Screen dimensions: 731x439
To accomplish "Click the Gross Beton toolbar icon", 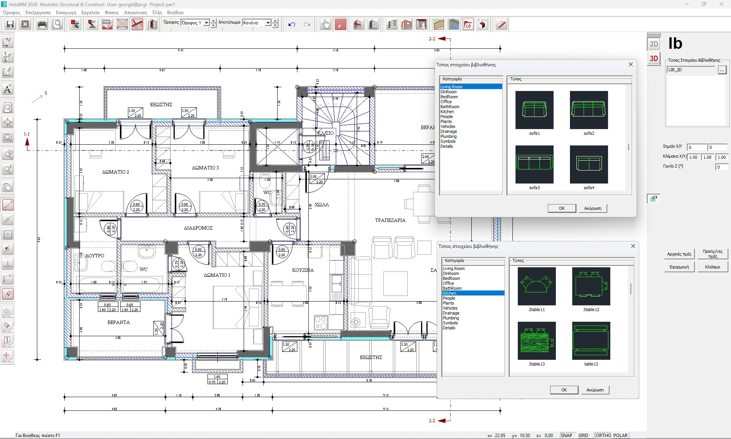I will tap(107, 25).
